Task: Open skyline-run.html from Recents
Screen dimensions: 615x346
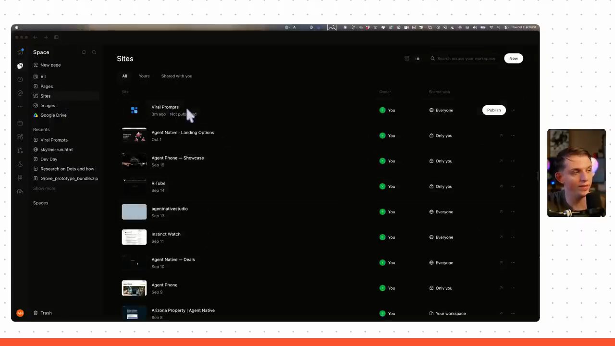Action: [57, 149]
